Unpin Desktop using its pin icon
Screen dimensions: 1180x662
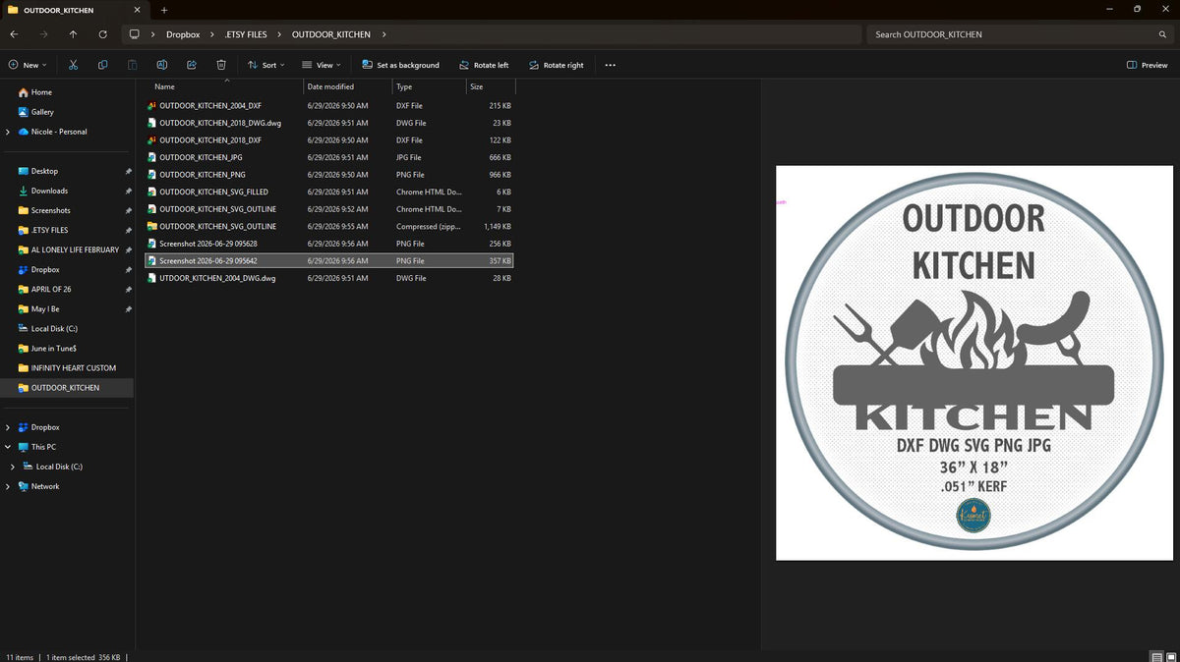[128, 171]
